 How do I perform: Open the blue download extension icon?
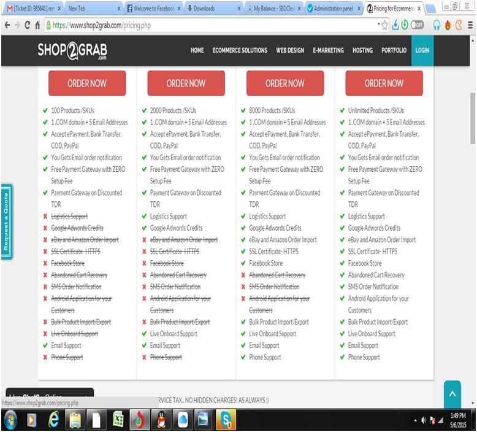[x=395, y=25]
